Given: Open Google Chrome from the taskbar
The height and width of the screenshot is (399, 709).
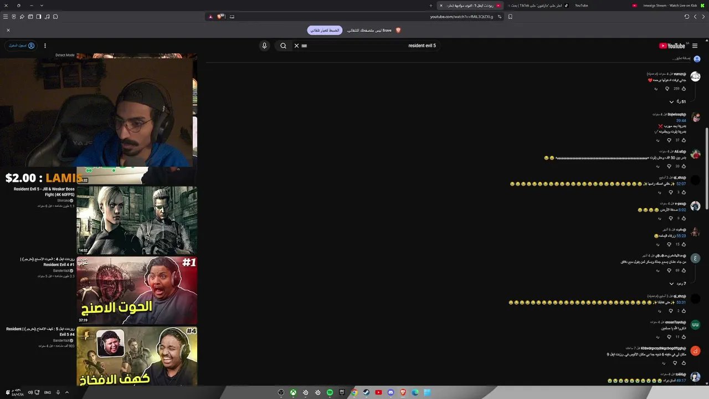Looking at the screenshot, I should [354, 392].
